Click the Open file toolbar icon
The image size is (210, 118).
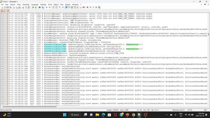tap(5, 7)
